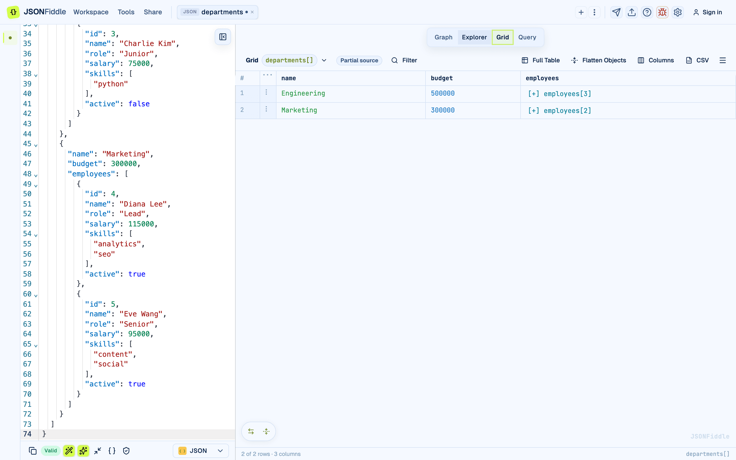Export with the CSV button
Image resolution: width=736 pixels, height=460 pixels.
pyautogui.click(x=697, y=60)
